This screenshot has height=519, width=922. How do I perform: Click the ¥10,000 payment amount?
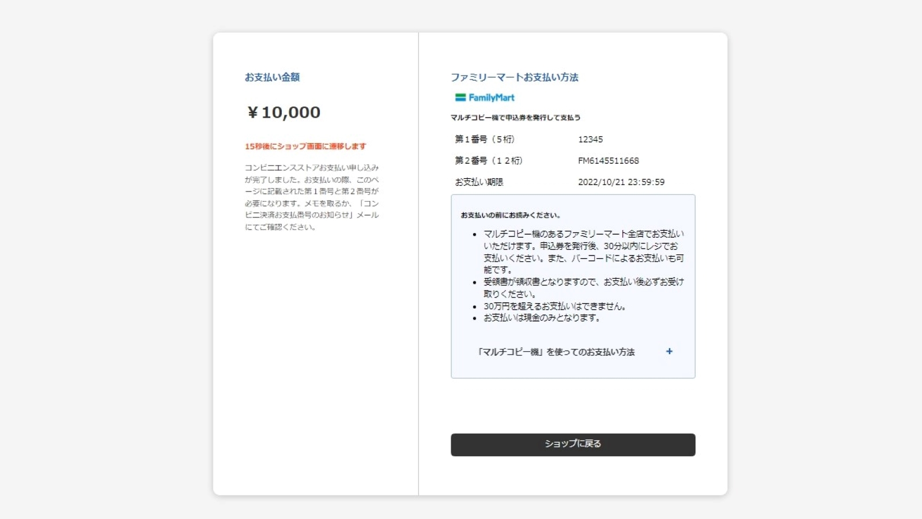(x=284, y=112)
